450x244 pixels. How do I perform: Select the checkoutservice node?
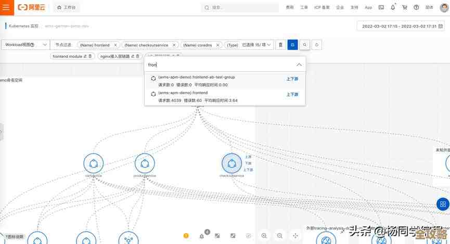[x=232, y=163]
